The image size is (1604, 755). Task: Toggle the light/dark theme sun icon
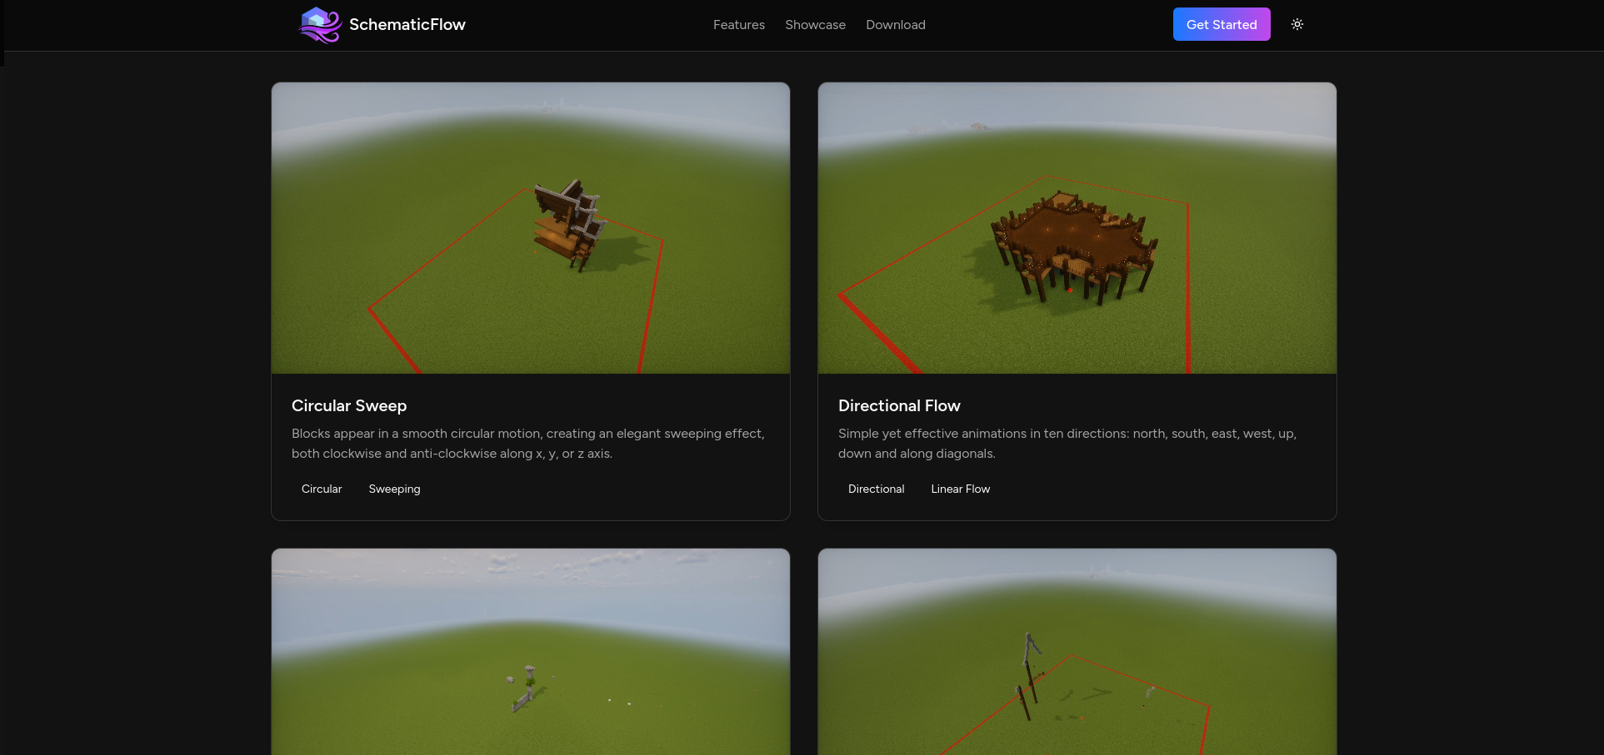click(1297, 25)
